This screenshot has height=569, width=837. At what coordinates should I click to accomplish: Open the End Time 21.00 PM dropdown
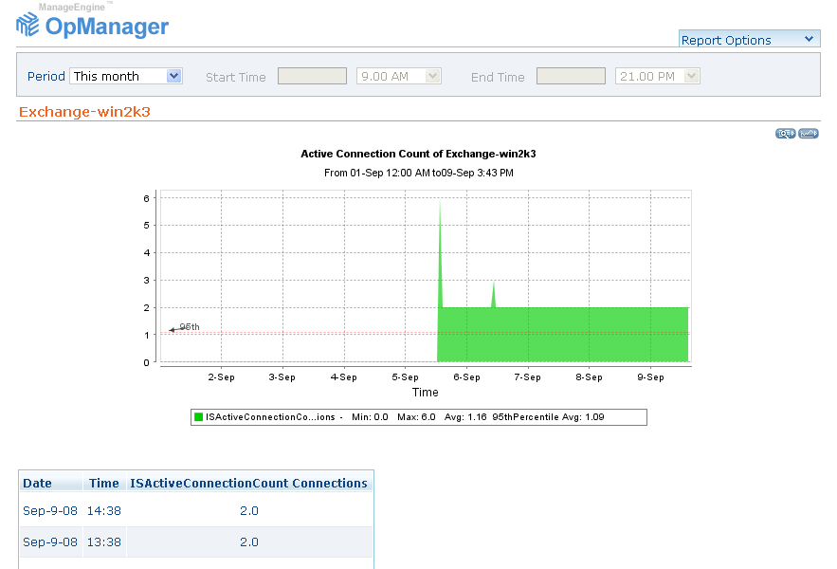tap(657, 76)
